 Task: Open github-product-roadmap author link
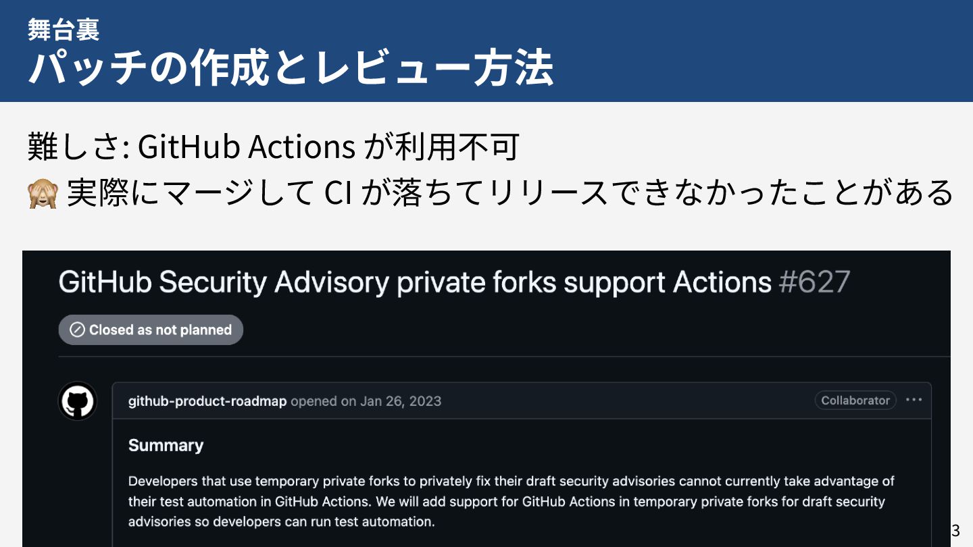click(207, 400)
